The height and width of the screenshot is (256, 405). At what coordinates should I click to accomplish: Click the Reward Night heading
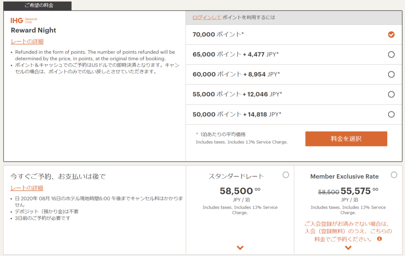(x=34, y=30)
